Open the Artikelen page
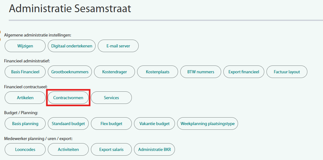The width and height of the screenshot is (323, 160). tap(25, 98)
